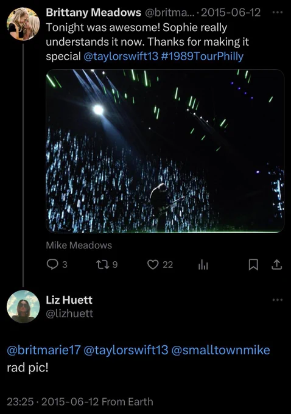This screenshot has height=414, width=291.
Task: Open the @lizhuett handle
Action: [69, 314]
